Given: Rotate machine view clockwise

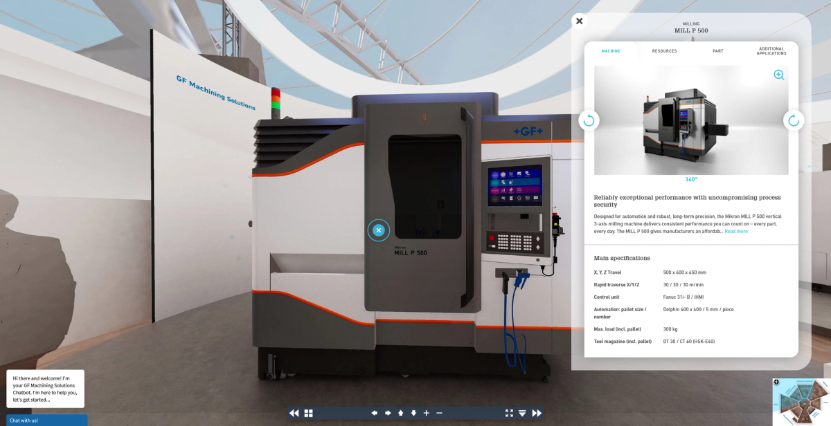Looking at the screenshot, I should point(794,120).
